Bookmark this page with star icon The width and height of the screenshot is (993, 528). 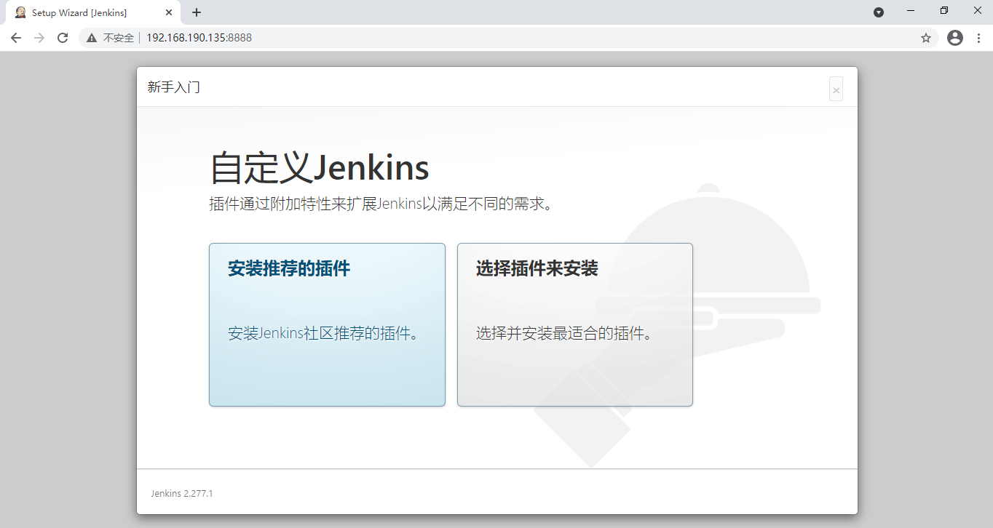pyautogui.click(x=926, y=38)
